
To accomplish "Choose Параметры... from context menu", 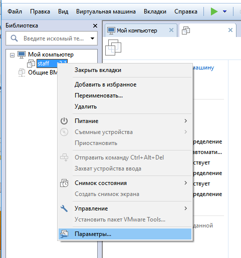I will pyautogui.click(x=125, y=234).
